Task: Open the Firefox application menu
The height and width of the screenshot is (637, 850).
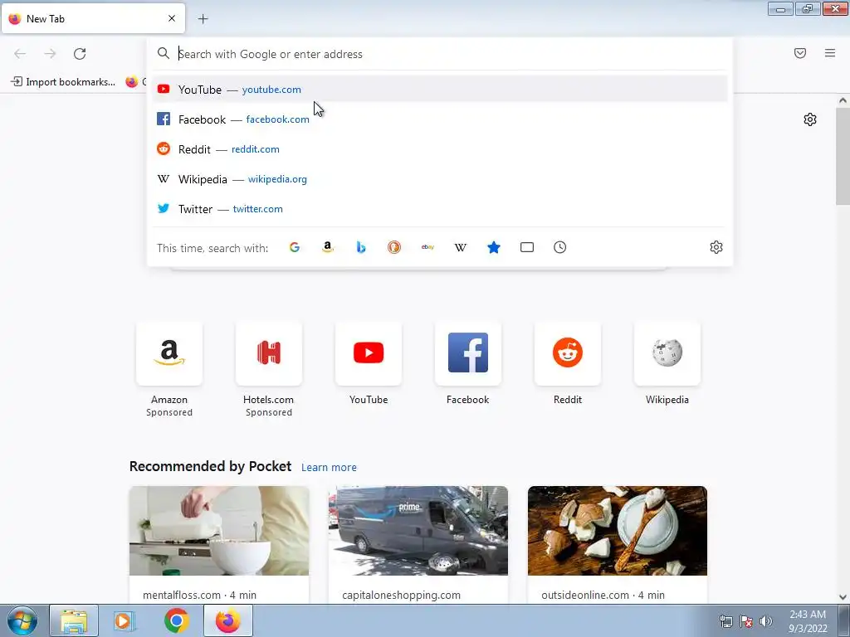Action: (x=830, y=53)
